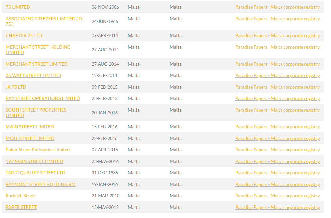
Task: Open TANTI QUALITY STREET LTD entity
Action: [x=35, y=173]
